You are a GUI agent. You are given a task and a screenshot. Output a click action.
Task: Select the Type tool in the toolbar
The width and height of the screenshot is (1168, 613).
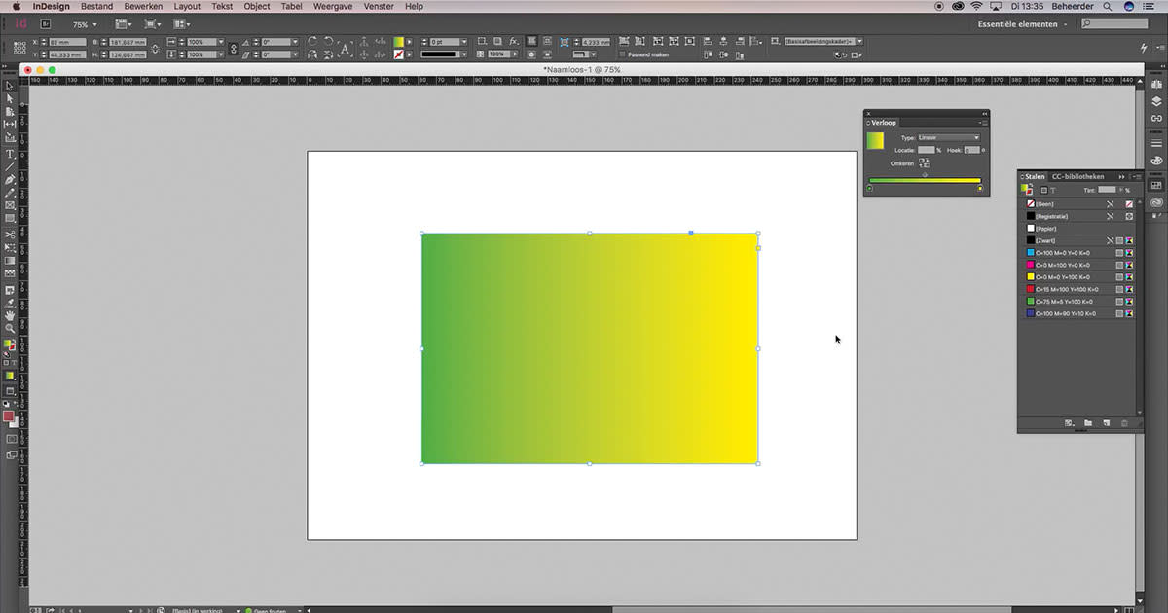pos(11,152)
